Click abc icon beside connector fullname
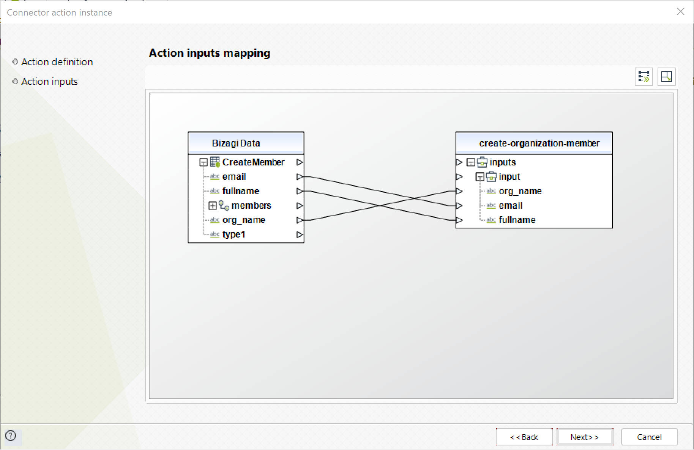Image resolution: width=694 pixels, height=450 pixels. pos(491,220)
